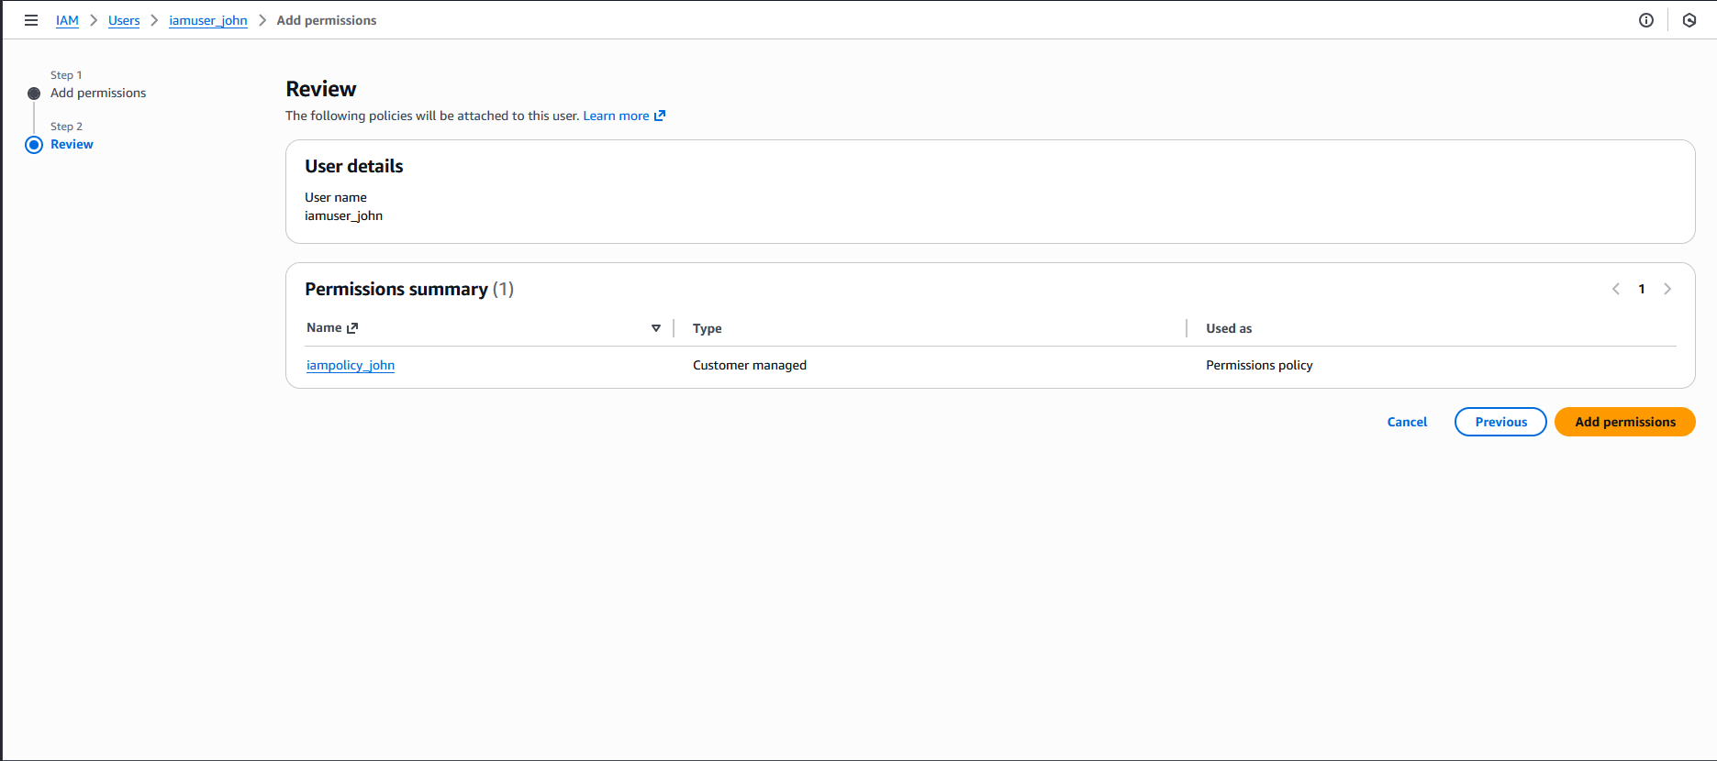This screenshot has width=1717, height=761.
Task: Go to Step 1 Add permissions
Action: (98, 93)
